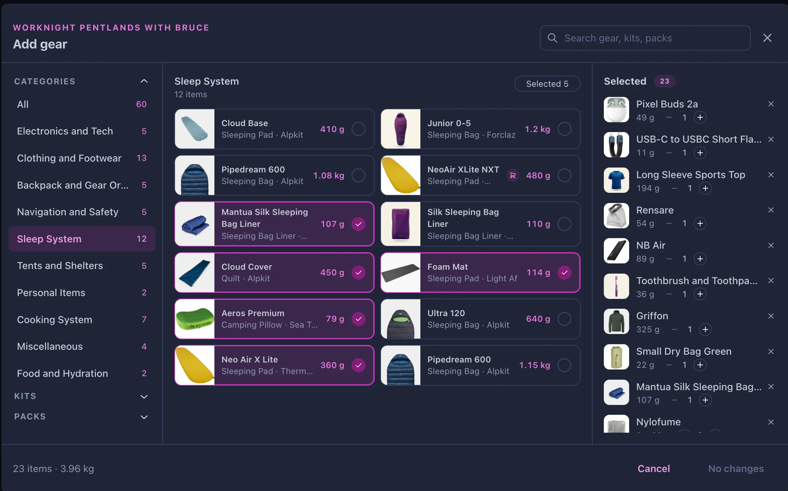The width and height of the screenshot is (788, 491).
Task: Remove Small Dry Bag Green from selected
Action: tap(771, 352)
